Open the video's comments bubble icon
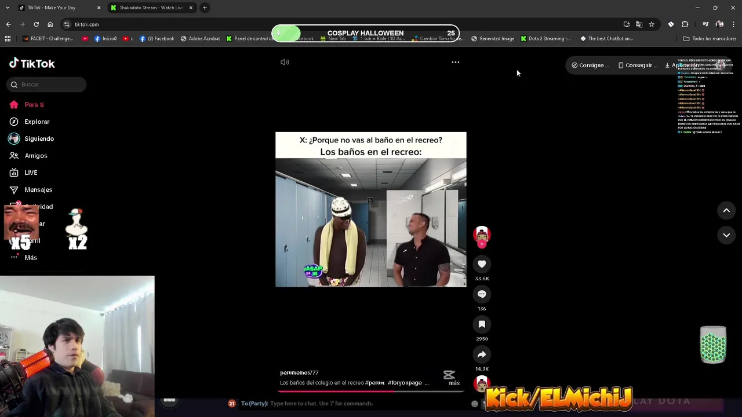742x417 pixels. [482, 294]
